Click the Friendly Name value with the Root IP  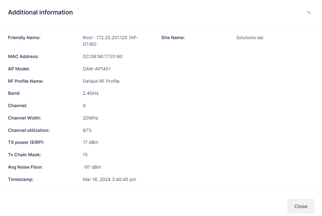click(110, 41)
